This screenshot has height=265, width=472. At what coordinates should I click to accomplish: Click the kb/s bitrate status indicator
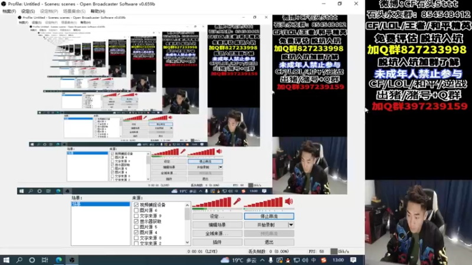340,251
